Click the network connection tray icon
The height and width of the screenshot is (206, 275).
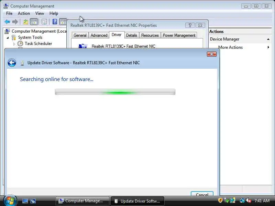tap(242, 201)
